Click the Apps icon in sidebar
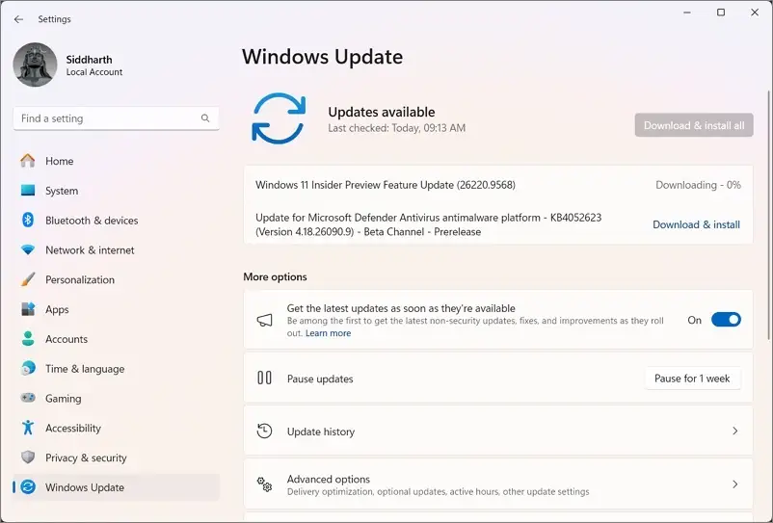 [28, 309]
